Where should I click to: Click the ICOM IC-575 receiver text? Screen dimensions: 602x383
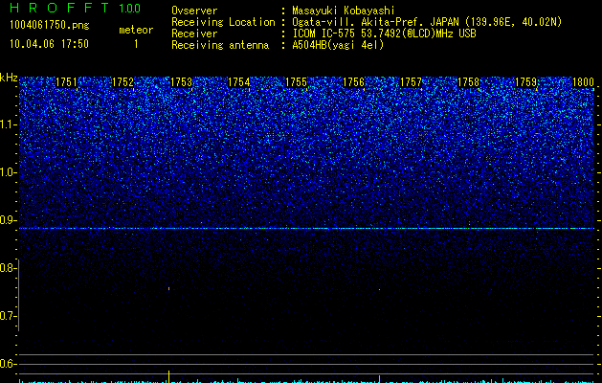point(384,34)
